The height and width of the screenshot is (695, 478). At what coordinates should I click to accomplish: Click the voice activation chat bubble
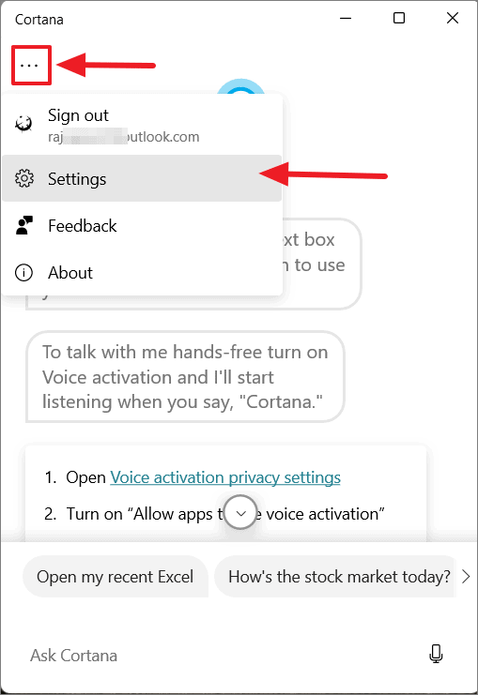(x=185, y=377)
